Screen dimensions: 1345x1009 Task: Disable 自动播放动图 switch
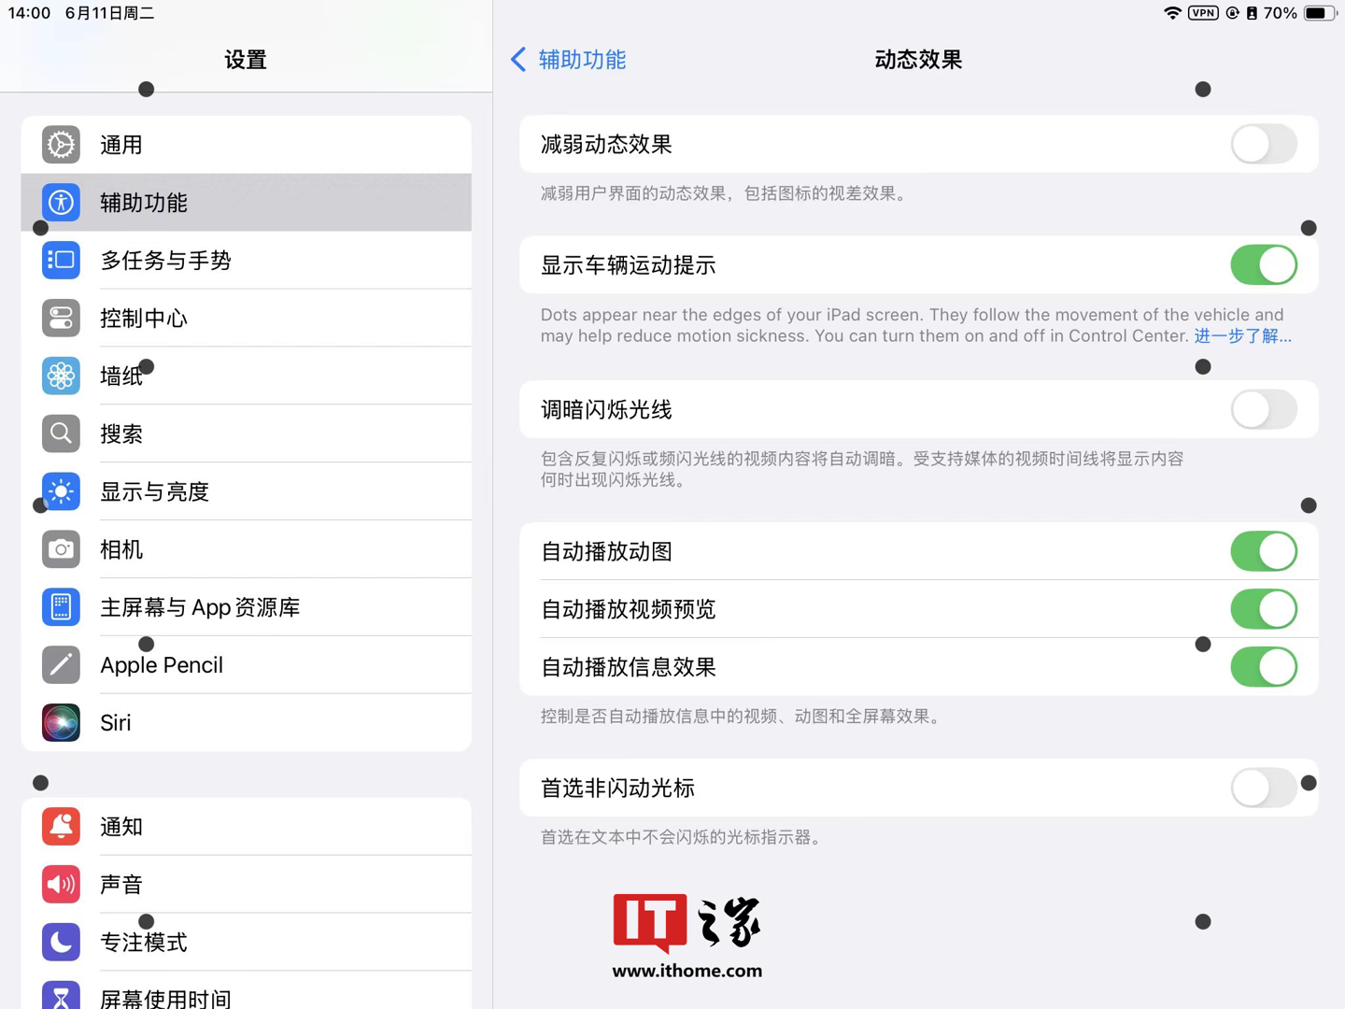(1263, 552)
